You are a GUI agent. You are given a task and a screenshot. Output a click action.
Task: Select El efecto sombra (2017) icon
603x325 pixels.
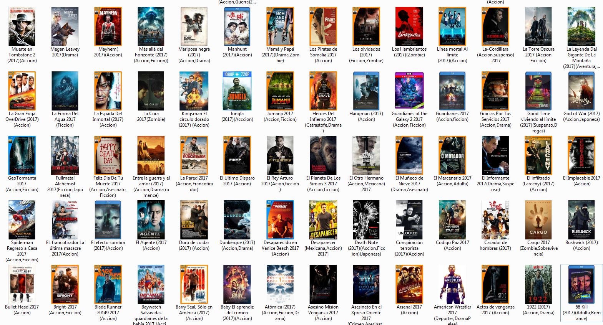pos(108,220)
